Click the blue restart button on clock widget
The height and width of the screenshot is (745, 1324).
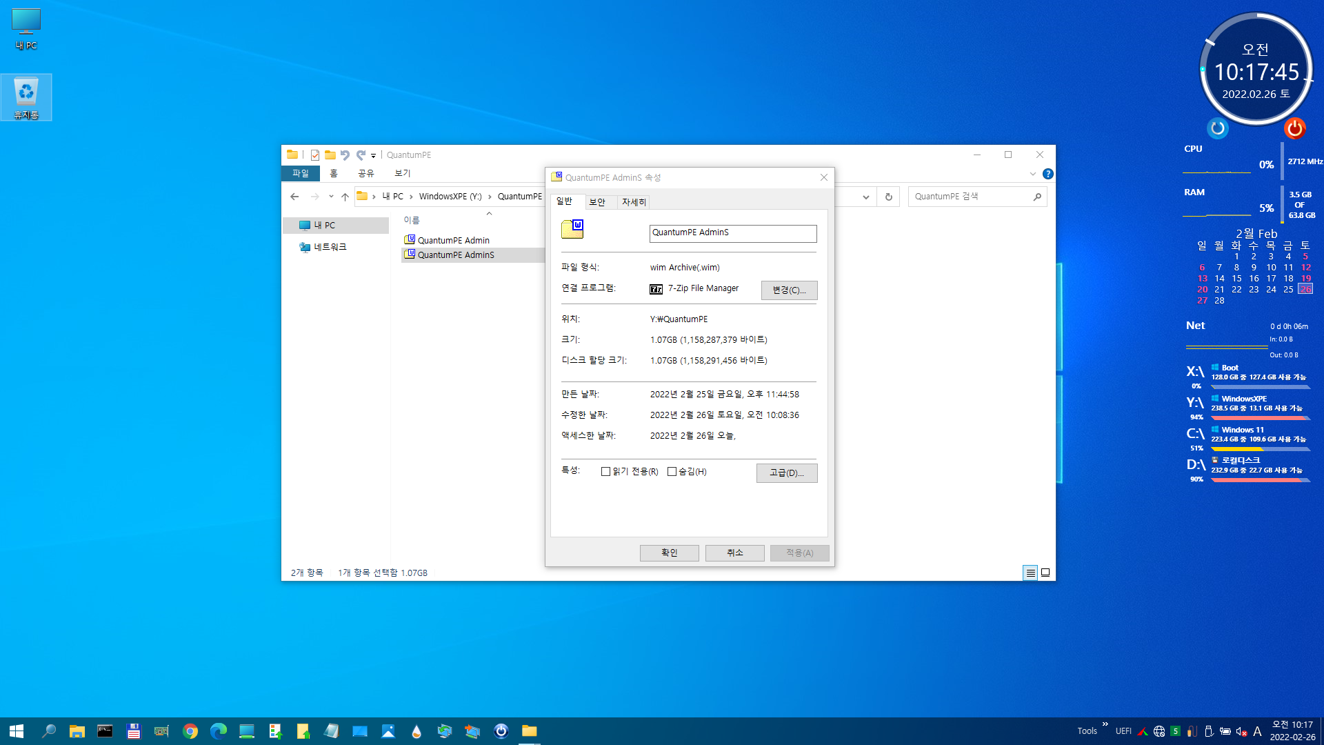1218,128
